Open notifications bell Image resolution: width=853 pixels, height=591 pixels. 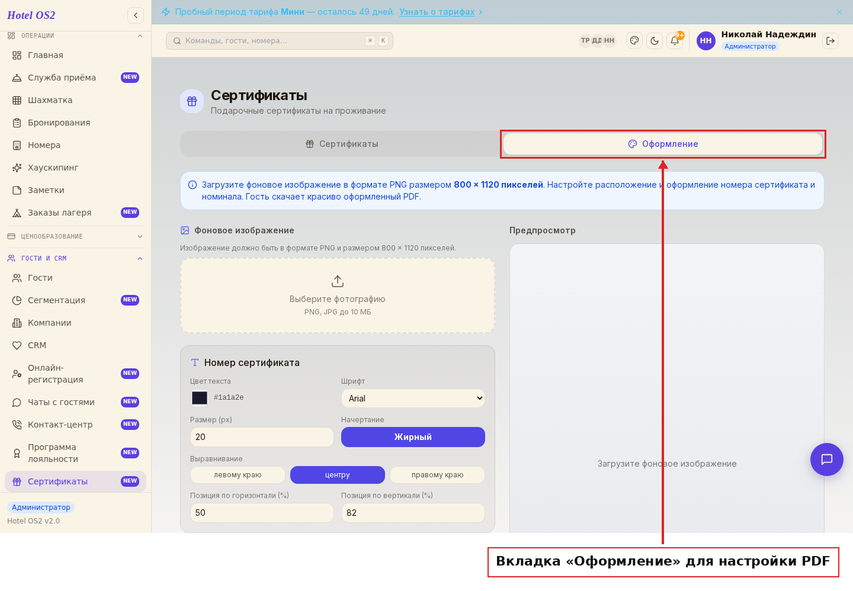[675, 40]
